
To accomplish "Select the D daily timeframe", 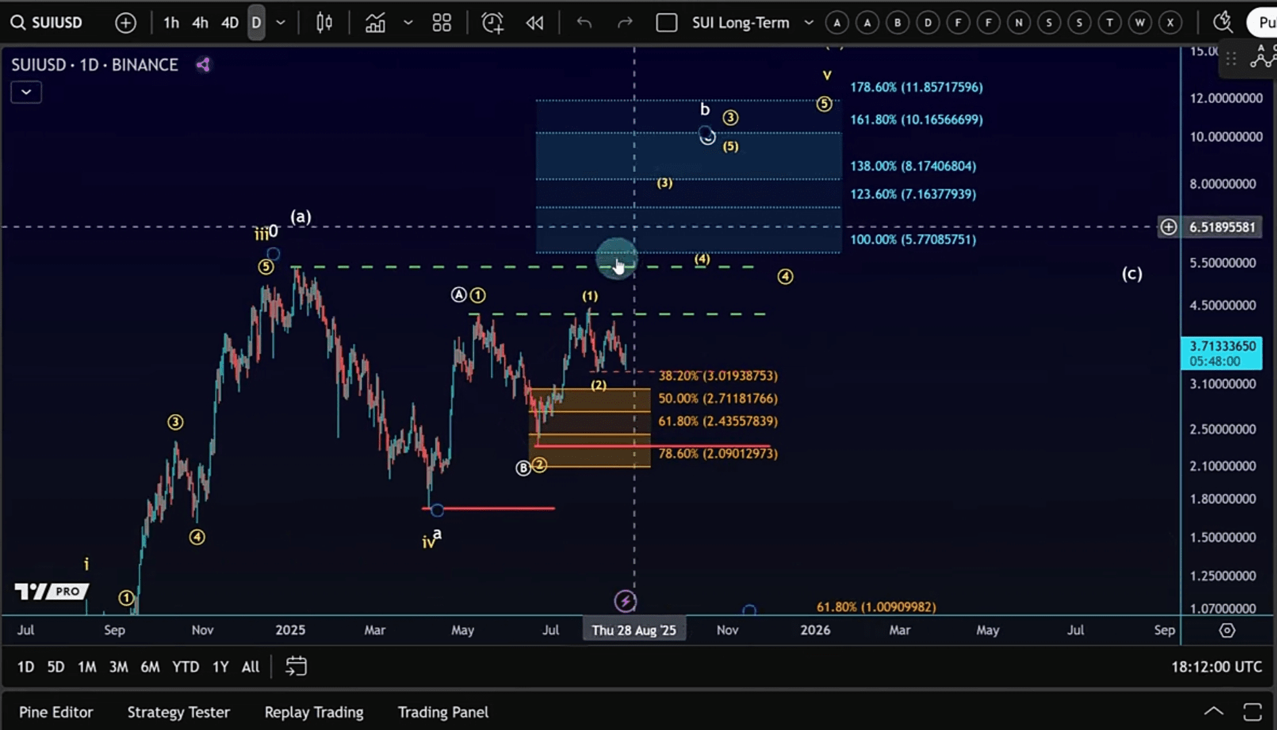I will tap(256, 23).
